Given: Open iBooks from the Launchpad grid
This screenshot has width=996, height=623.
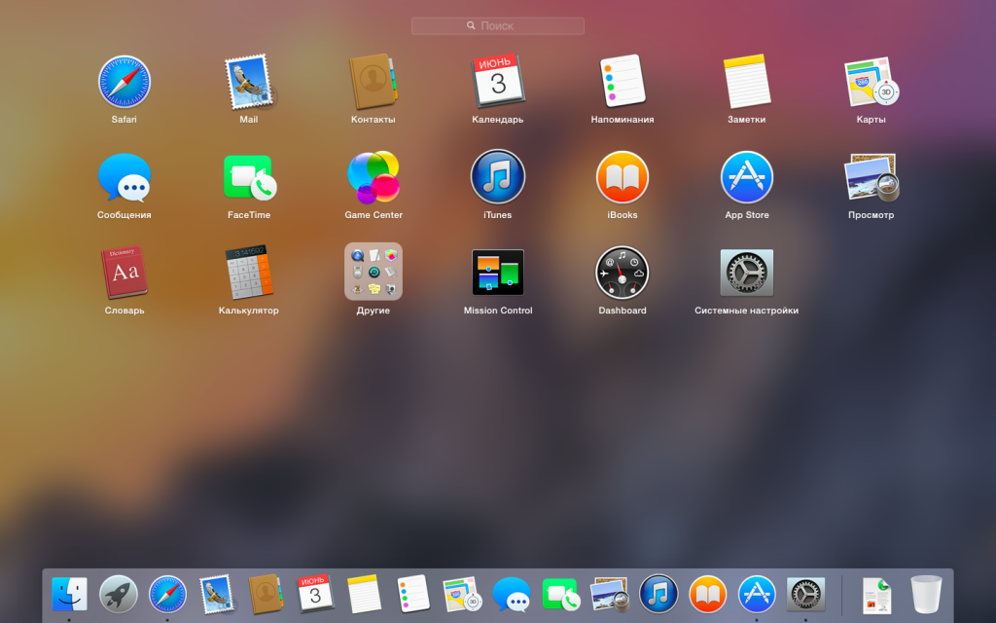Looking at the screenshot, I should click(622, 177).
